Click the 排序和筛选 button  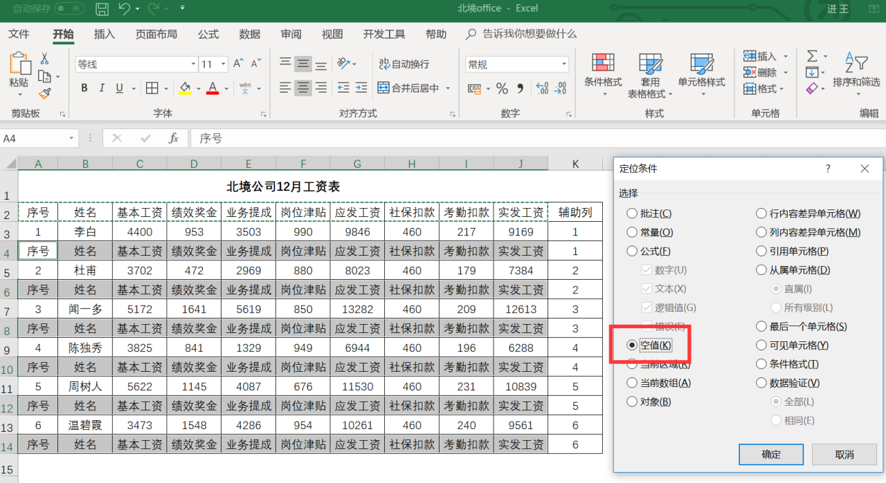point(856,73)
